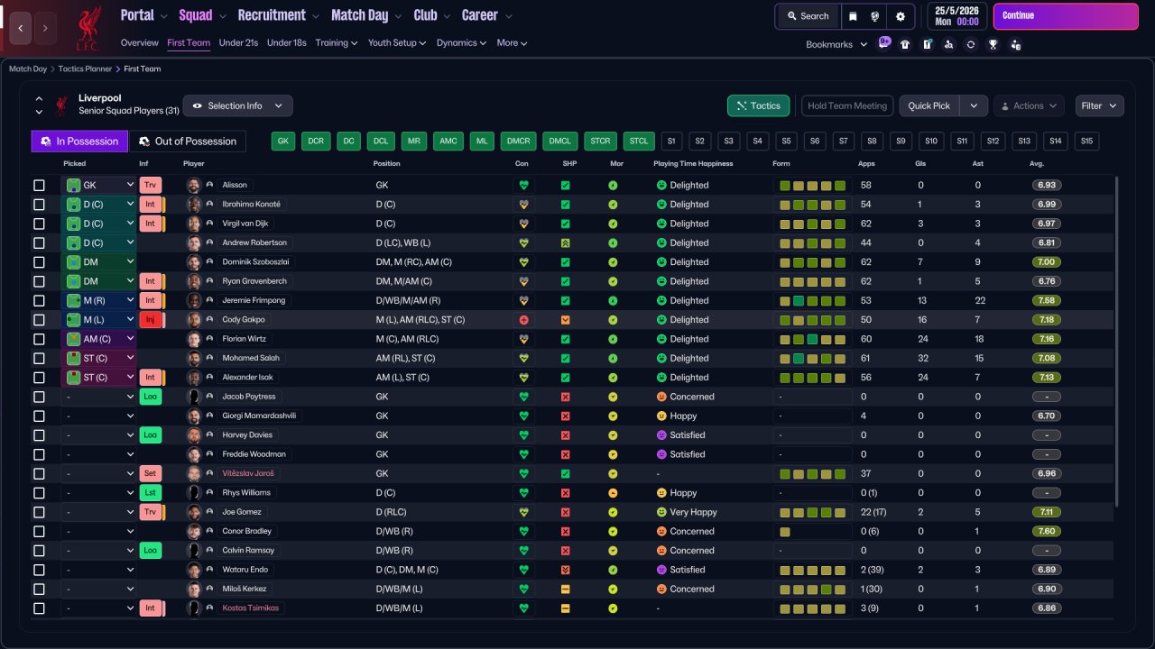This screenshot has height=649, width=1155.
Task: Click the circular arrows icon in bookmarks bar
Action: click(971, 44)
